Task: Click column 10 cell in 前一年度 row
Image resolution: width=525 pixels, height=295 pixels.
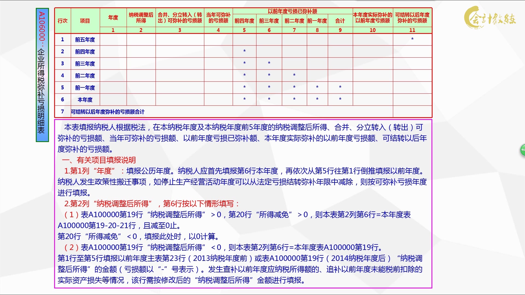Action: [373, 88]
